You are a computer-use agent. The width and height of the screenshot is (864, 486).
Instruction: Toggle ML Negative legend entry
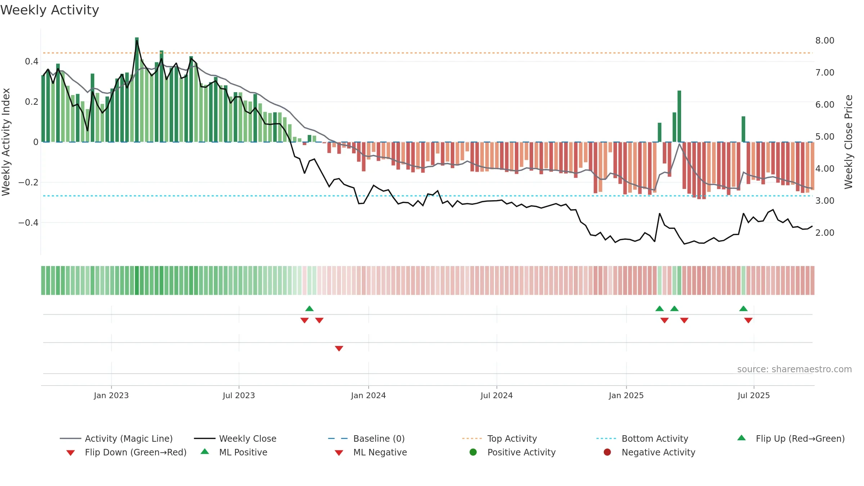[371, 452]
